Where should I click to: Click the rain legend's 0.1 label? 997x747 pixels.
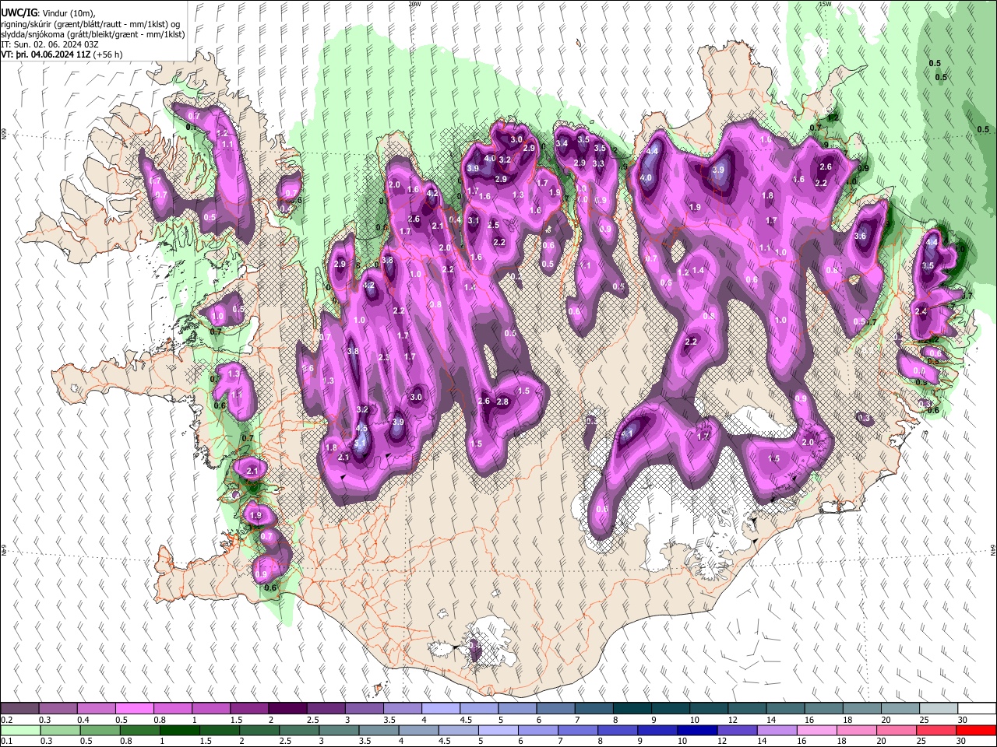[6, 742]
